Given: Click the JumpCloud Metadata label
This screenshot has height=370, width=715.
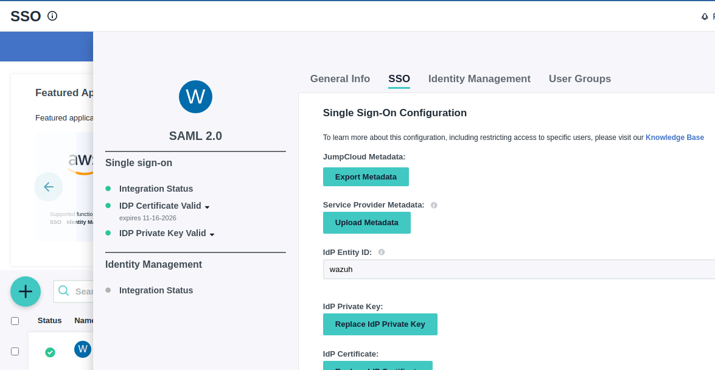Looking at the screenshot, I should (364, 157).
